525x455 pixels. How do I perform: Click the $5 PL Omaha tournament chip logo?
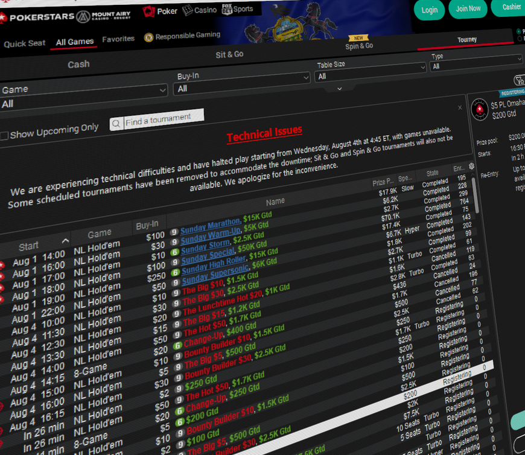point(480,109)
